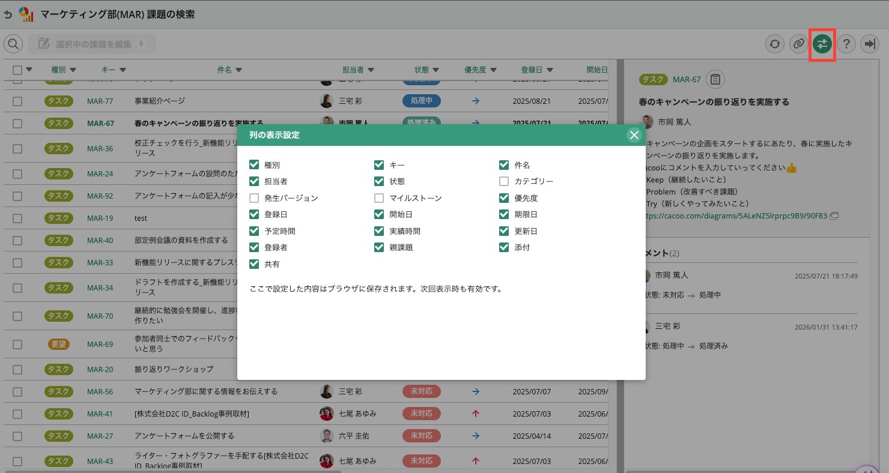Open issue key MAR-77 link
Screen dimensions: 889x473
coord(100,101)
